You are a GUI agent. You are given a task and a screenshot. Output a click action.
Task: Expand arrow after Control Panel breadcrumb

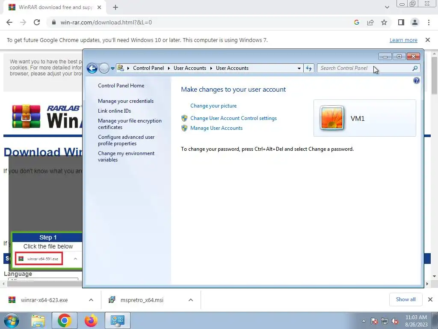169,68
